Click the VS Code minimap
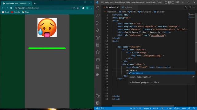The width and height of the screenshot is (197, 110). click(x=191, y=16)
